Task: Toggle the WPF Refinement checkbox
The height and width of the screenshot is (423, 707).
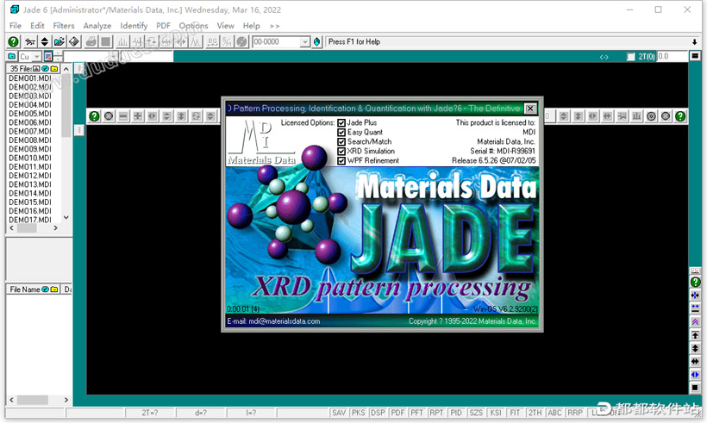Action: [341, 160]
